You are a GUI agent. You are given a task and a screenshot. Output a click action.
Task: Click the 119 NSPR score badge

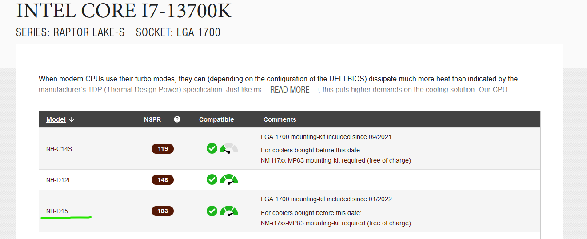point(163,149)
